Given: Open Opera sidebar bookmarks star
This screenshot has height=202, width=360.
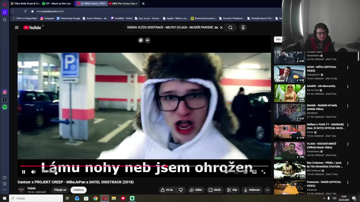Looking at the screenshot, I should click(x=4, y=20).
